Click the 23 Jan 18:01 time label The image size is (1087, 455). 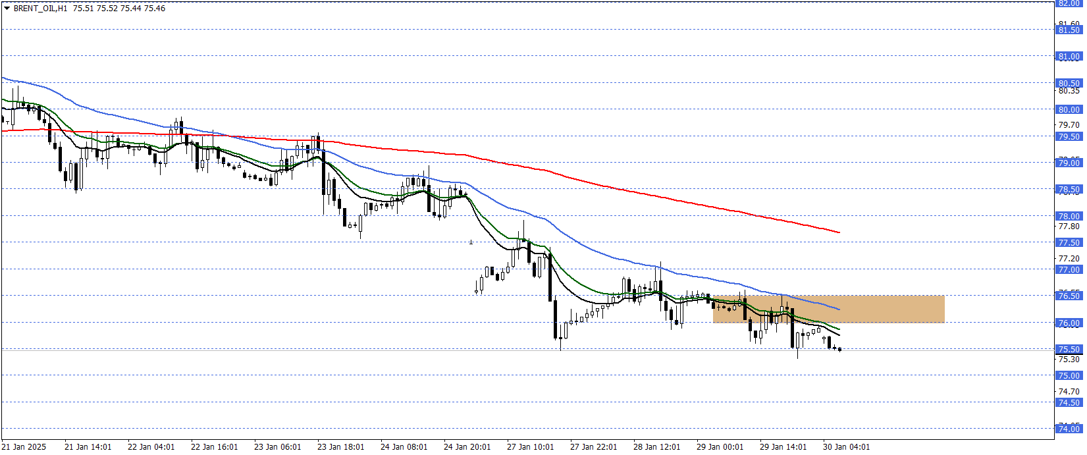tap(341, 447)
